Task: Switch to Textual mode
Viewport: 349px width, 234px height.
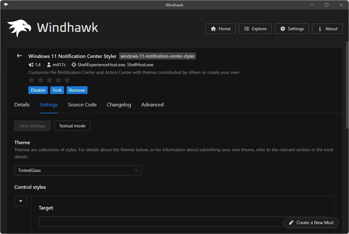Action: pos(72,126)
